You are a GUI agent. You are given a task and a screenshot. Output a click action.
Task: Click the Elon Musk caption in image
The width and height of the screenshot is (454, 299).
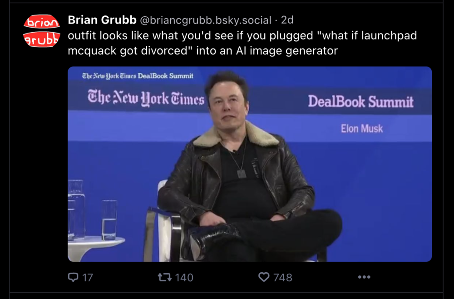coord(362,129)
